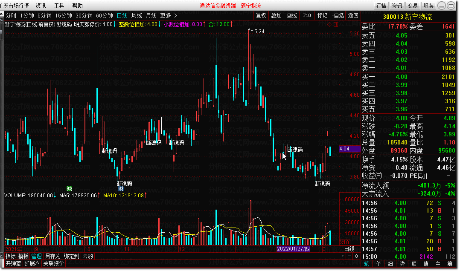
Task: Open the 资讯 menu in the menu bar
Action: pyautogui.click(x=41, y=6)
